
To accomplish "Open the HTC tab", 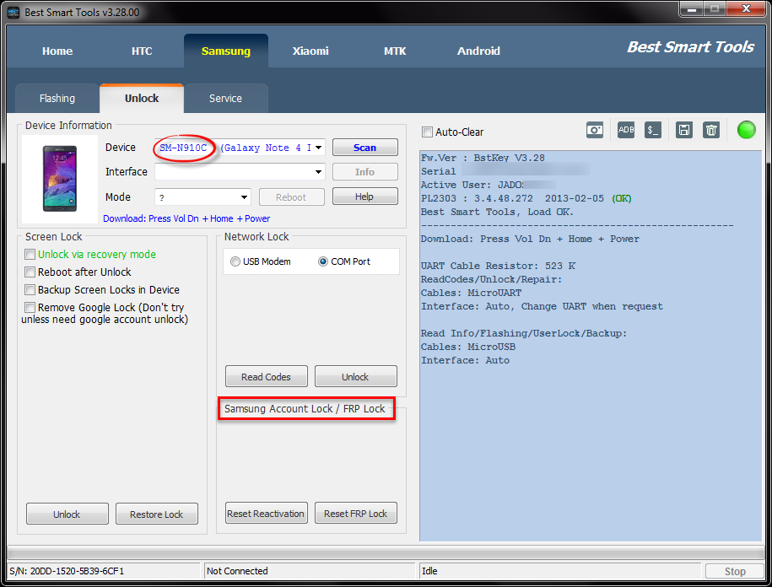I will (142, 51).
